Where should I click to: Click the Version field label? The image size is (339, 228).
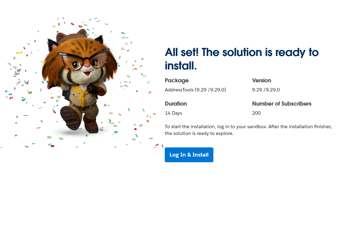click(262, 80)
